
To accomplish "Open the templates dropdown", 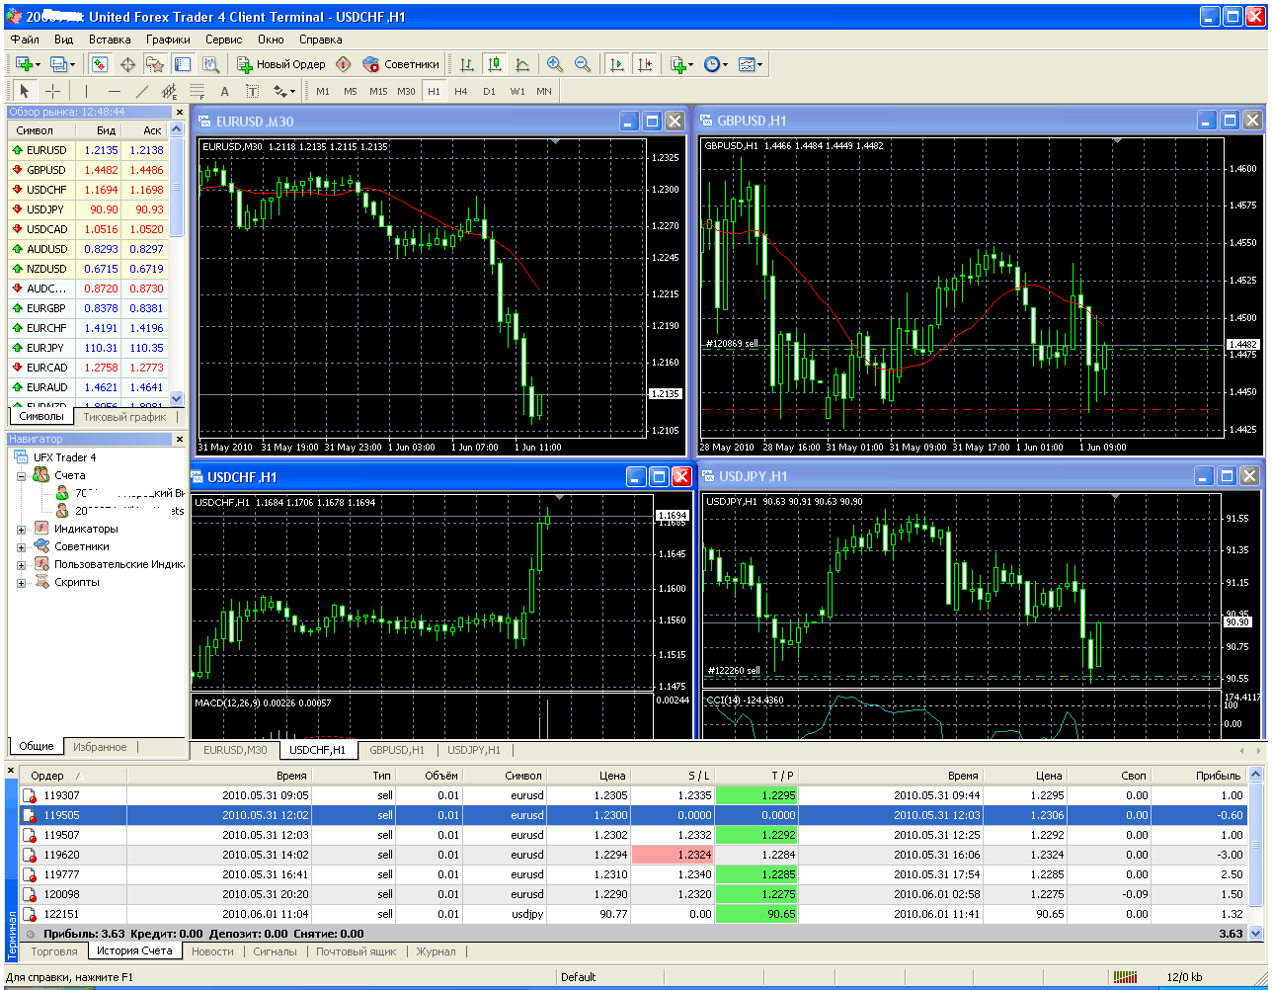I will pyautogui.click(x=751, y=64).
